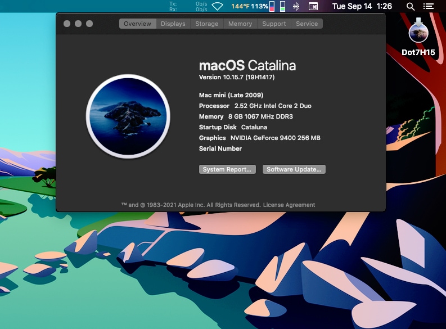Click the Tx Rx network speed indicator
This screenshot has height=329, width=446.
coord(188,7)
